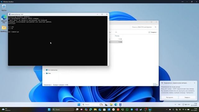The height and width of the screenshot is (112, 199).
Task: Select Сеть in the navigation pane
Action: click(48, 73)
